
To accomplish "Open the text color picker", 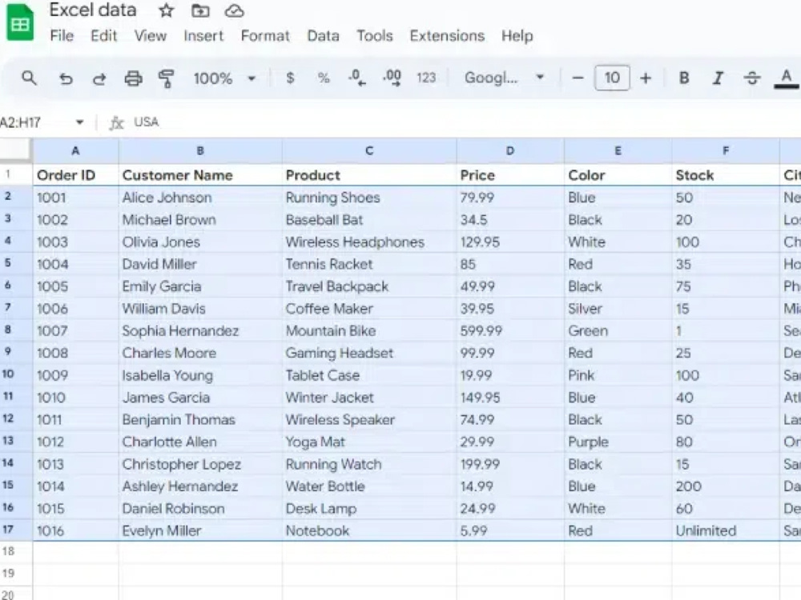I will click(x=787, y=78).
